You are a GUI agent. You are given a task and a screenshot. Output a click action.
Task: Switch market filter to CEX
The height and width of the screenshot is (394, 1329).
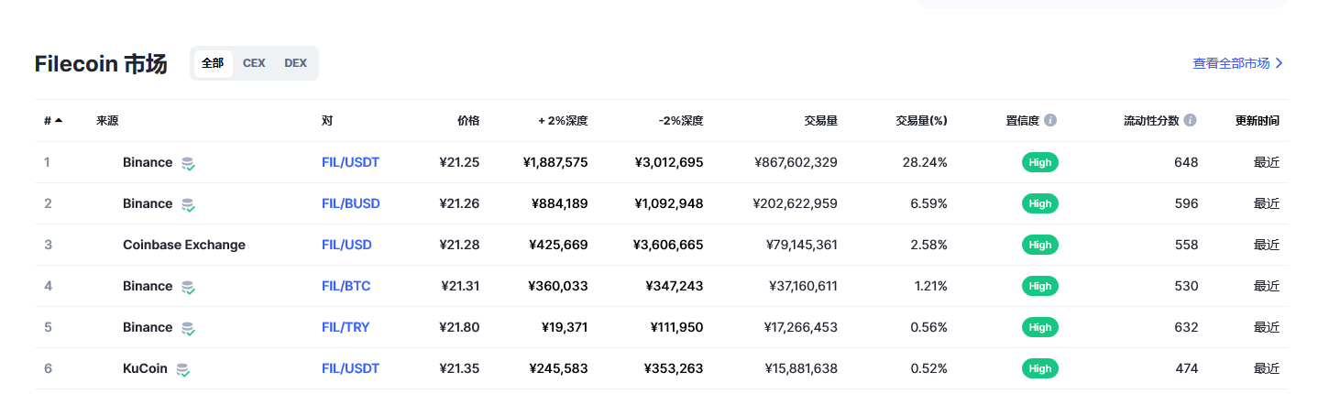point(254,63)
